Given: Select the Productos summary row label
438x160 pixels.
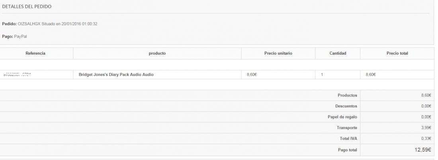Looking at the screenshot, I should point(347,95).
